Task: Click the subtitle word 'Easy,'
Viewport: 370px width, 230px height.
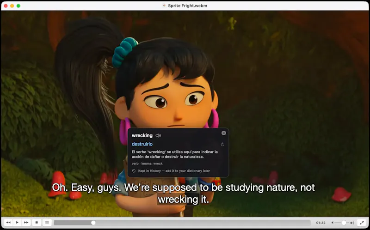Action: point(83,188)
